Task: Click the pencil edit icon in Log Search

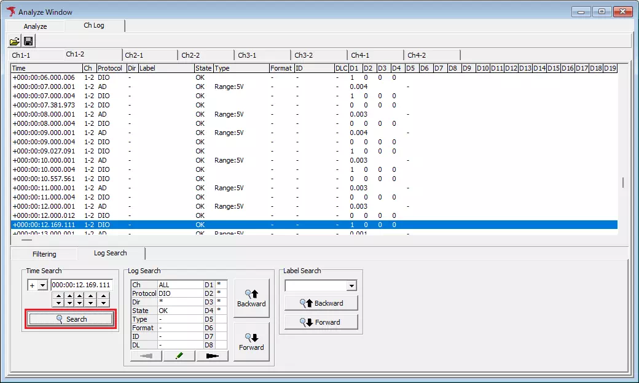Action: [x=178, y=355]
